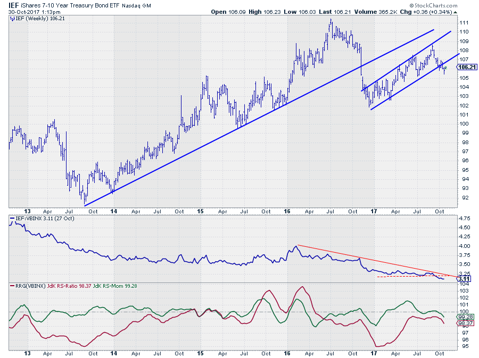Click the 4.75 ratio axis label
This screenshot has height=358, width=479.
pos(465,219)
